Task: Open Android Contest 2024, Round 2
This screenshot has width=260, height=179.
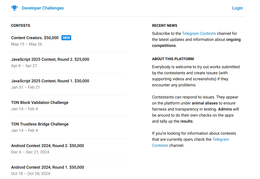Action: click(x=48, y=146)
